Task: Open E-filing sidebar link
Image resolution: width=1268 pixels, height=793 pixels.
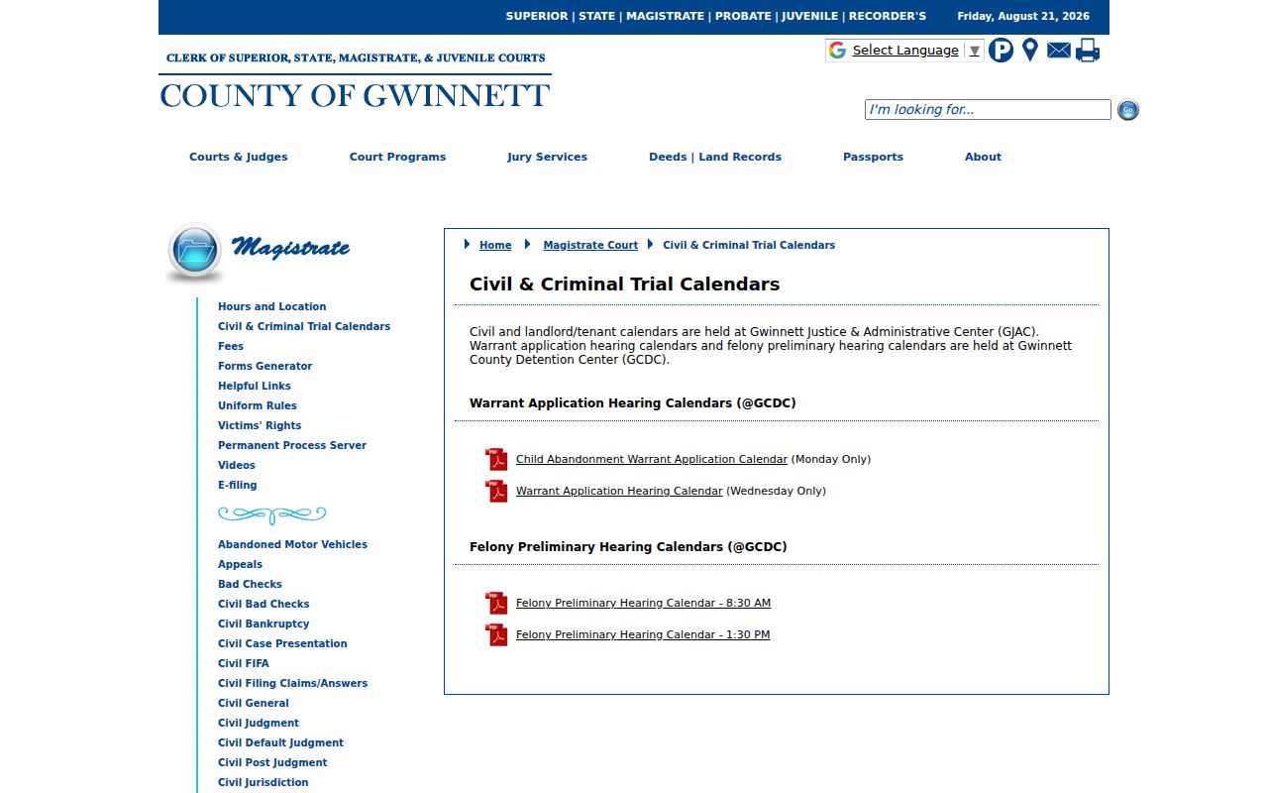Action: (238, 486)
